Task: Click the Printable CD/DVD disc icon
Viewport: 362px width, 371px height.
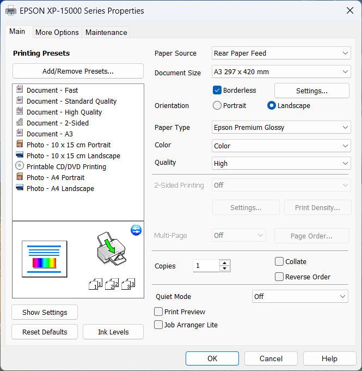Action: (x=20, y=166)
